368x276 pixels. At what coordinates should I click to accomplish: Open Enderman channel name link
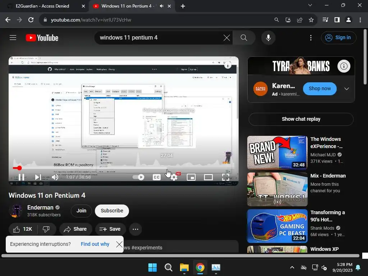click(x=40, y=207)
